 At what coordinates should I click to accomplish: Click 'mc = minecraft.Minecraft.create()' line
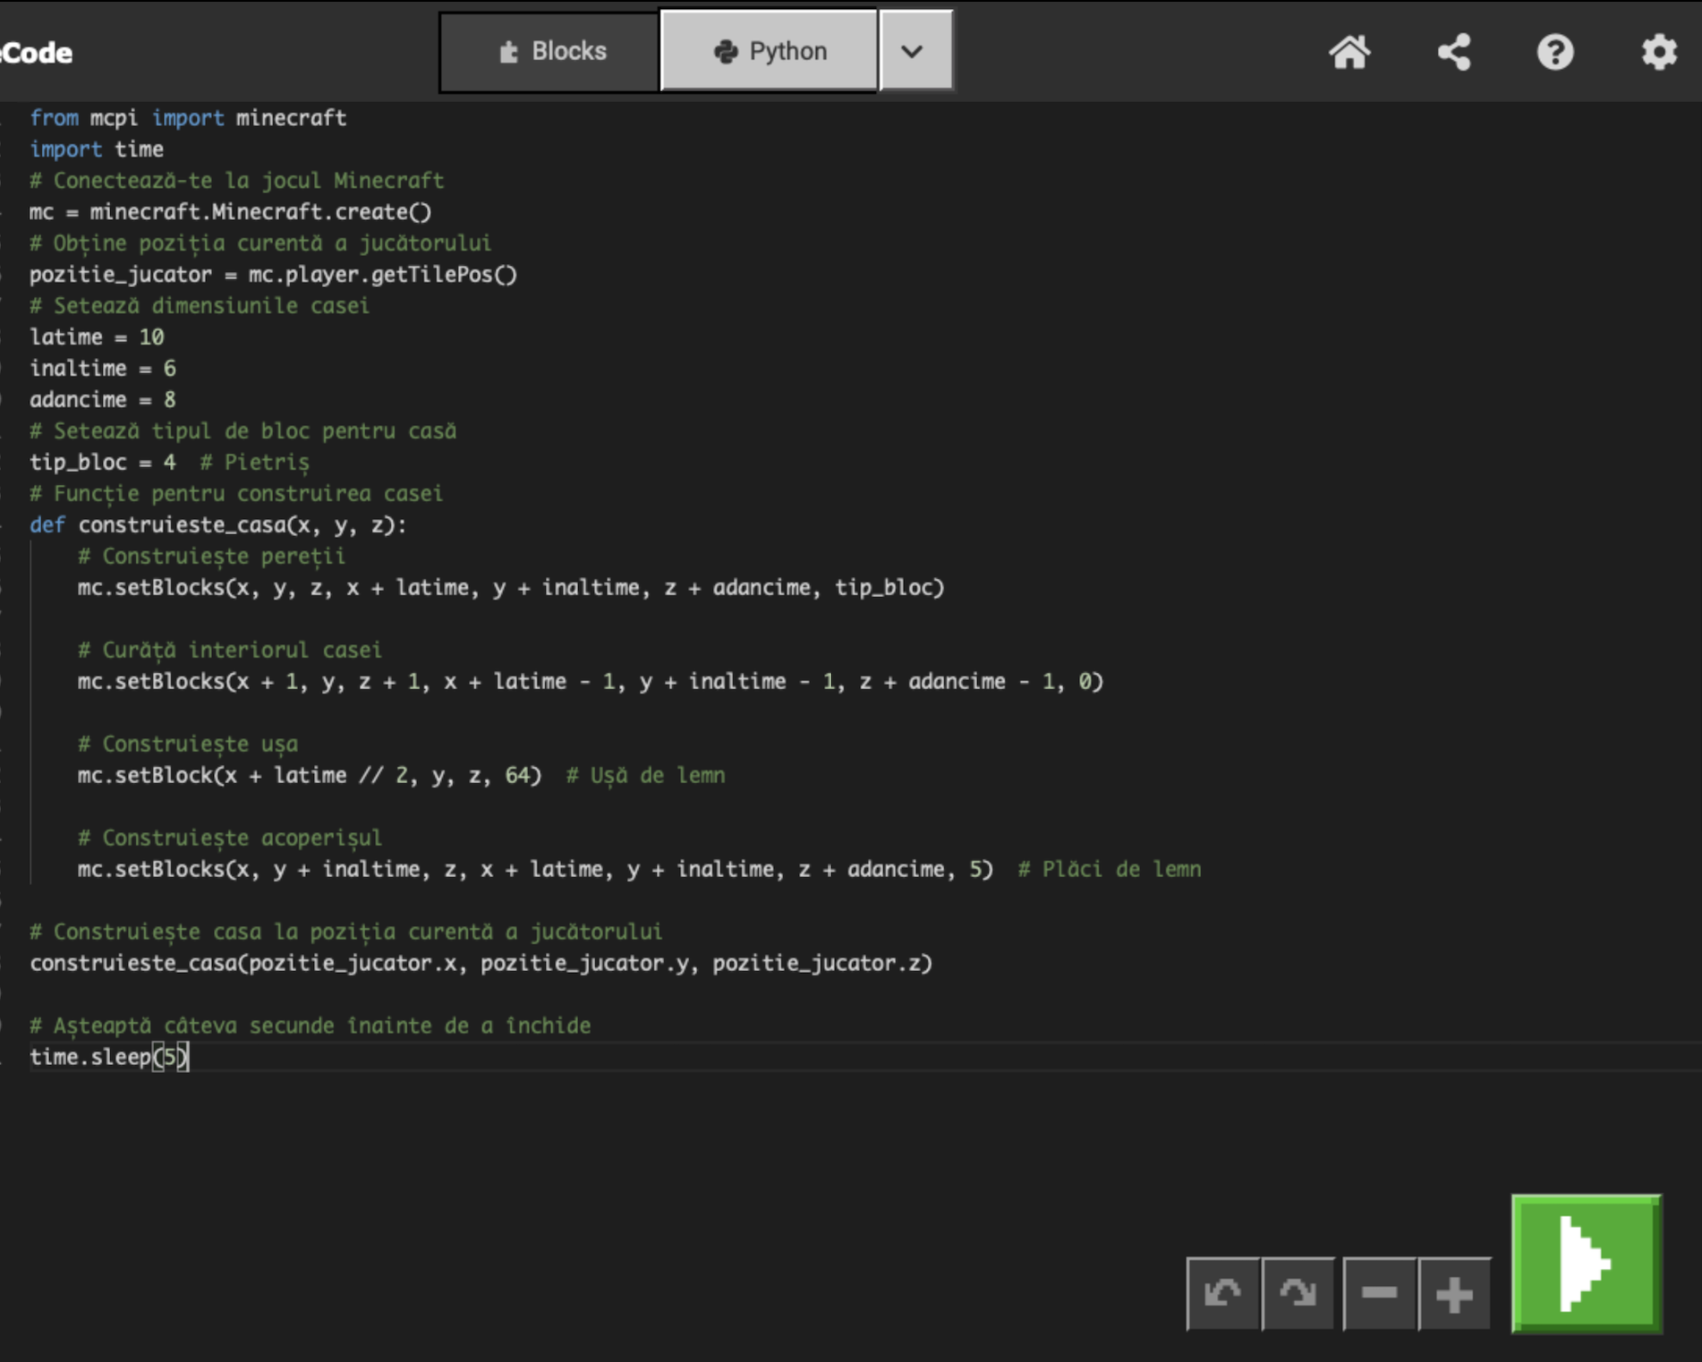[231, 212]
